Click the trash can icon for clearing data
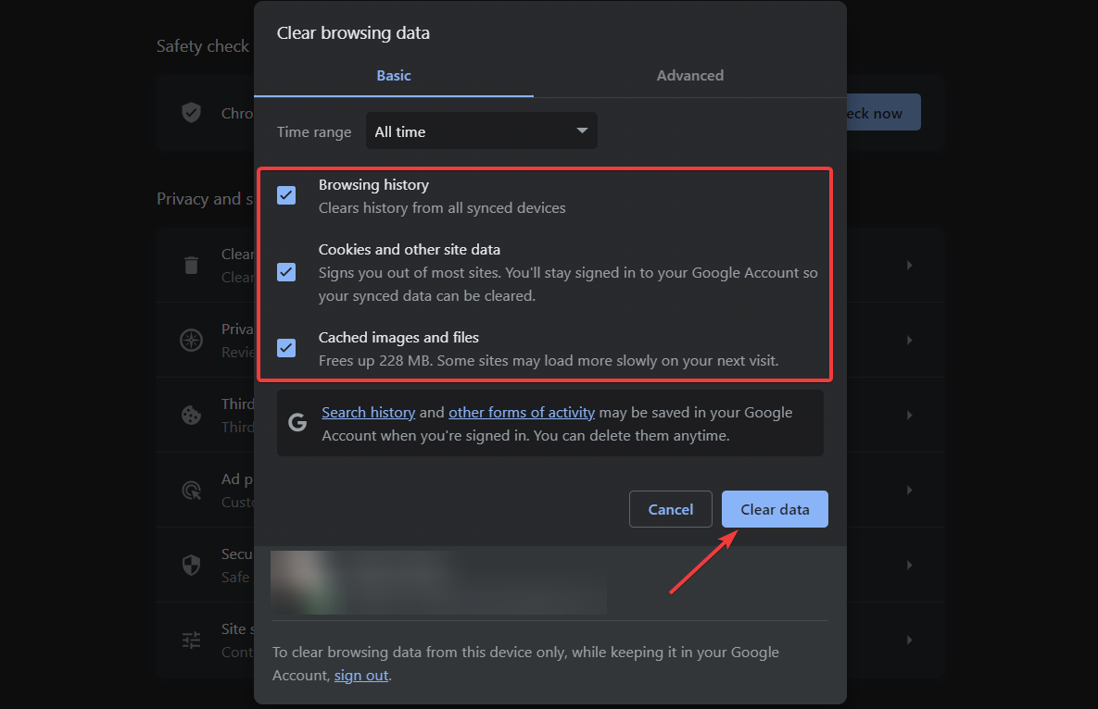The width and height of the screenshot is (1098, 709). 191,266
